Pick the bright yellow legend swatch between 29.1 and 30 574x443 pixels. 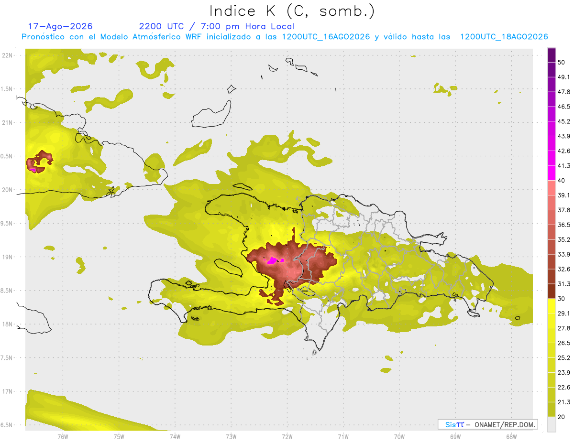[x=552, y=306]
